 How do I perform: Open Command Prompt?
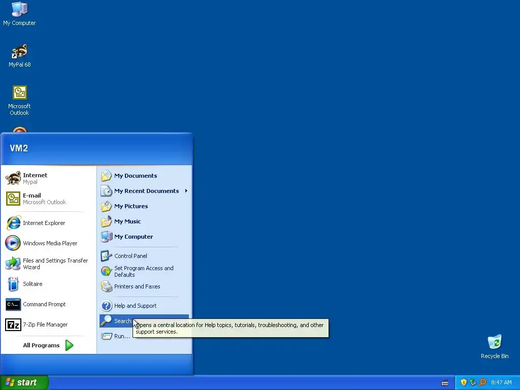(x=48, y=304)
